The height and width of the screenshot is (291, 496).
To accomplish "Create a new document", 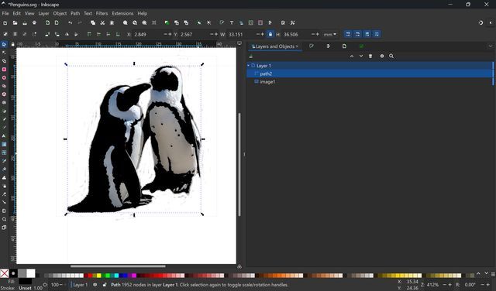I will (x=5, y=22).
